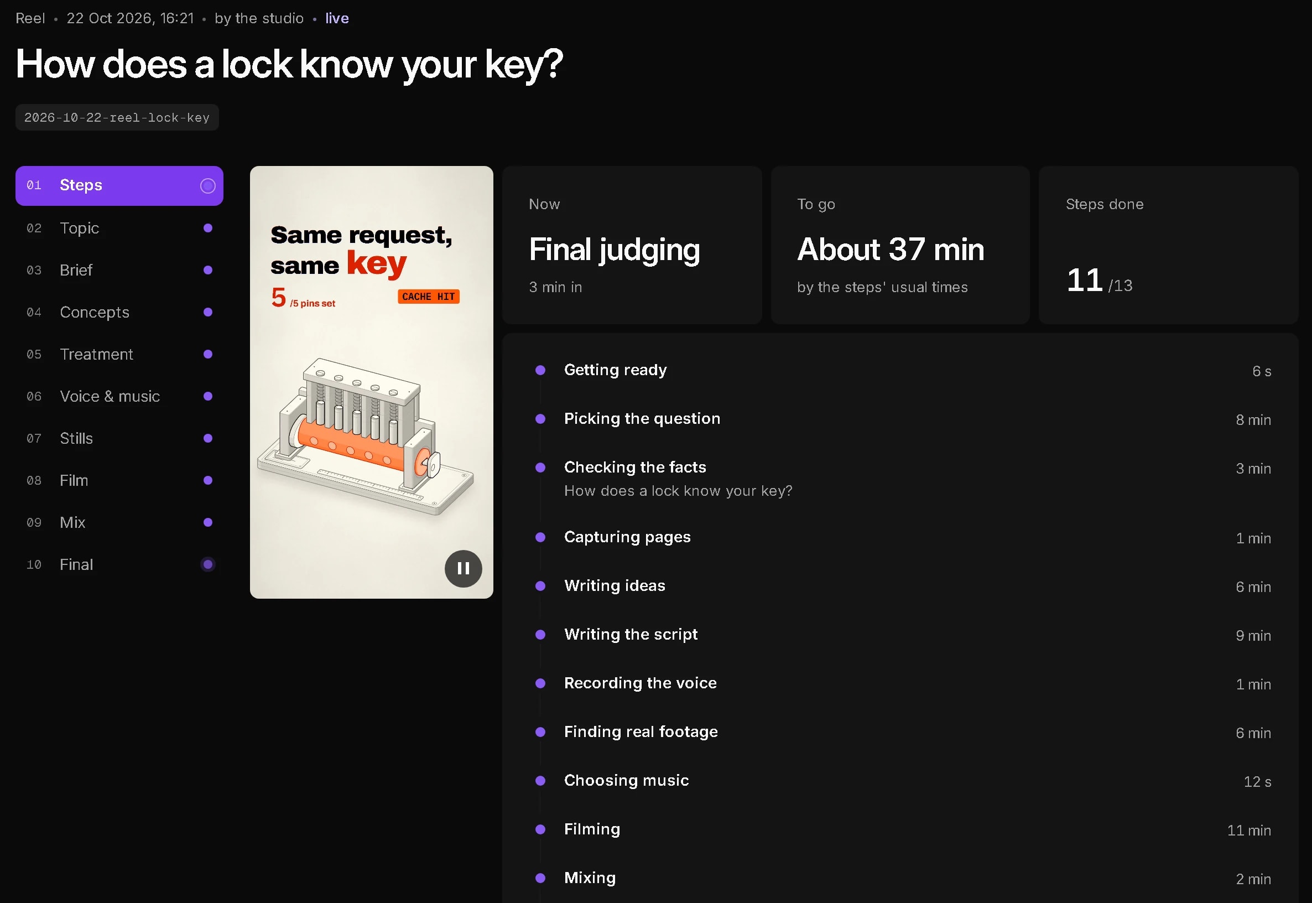This screenshot has width=1312, height=903.
Task: Select the Mixing step row
Action: point(900,878)
